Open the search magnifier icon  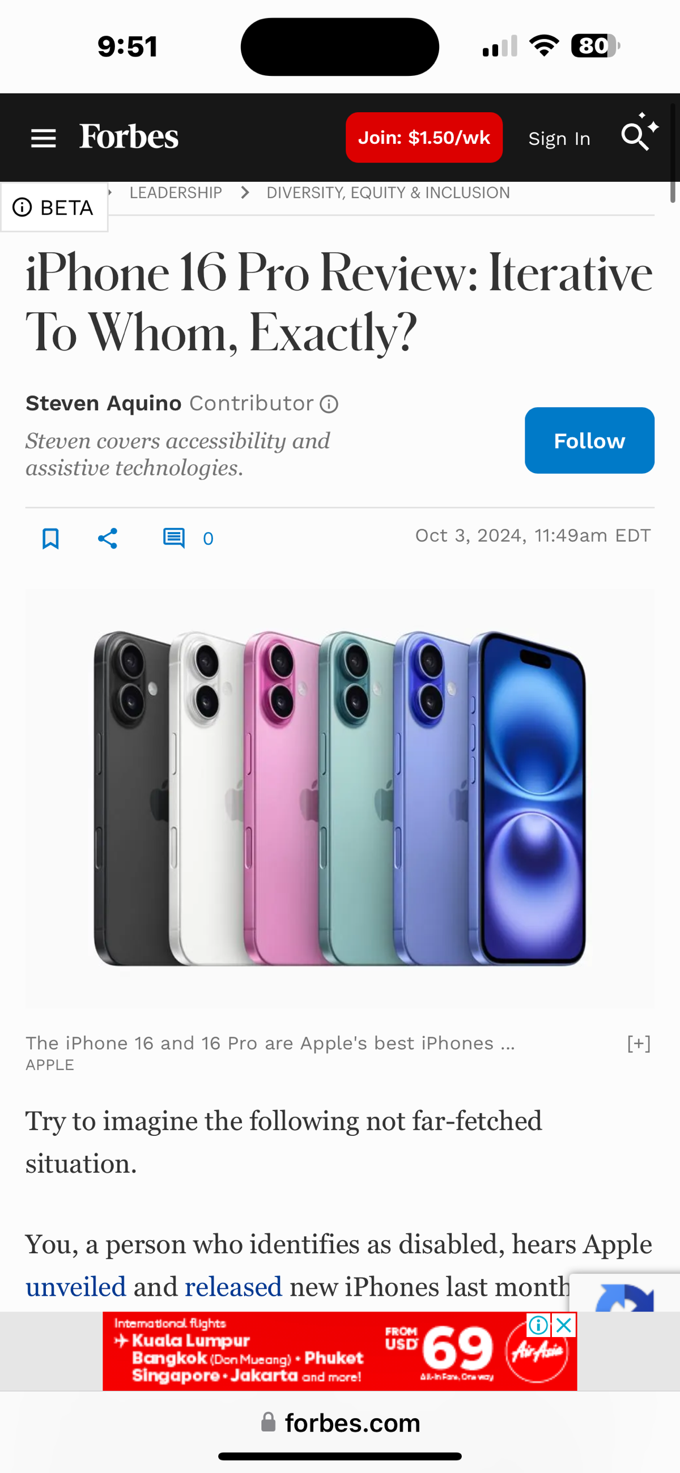point(639,133)
